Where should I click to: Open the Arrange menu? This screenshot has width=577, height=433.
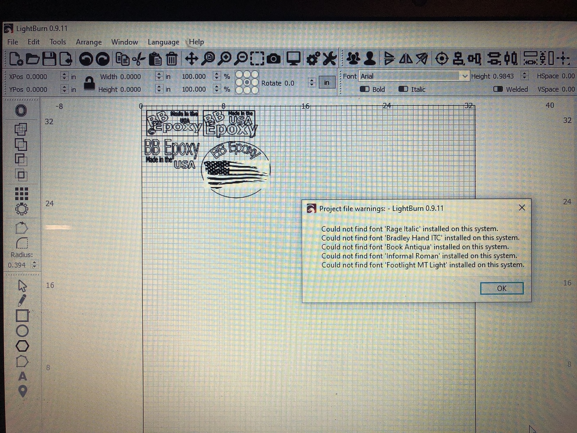[x=88, y=42]
